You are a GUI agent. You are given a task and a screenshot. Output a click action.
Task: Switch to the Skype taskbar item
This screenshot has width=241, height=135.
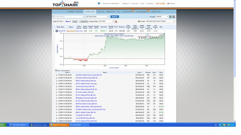59,125
